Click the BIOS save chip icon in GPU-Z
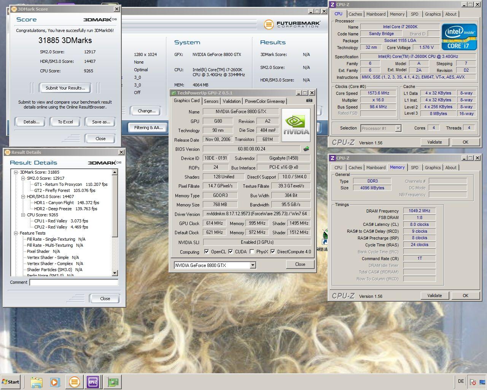The width and height of the screenshot is (487, 390). coord(306,149)
